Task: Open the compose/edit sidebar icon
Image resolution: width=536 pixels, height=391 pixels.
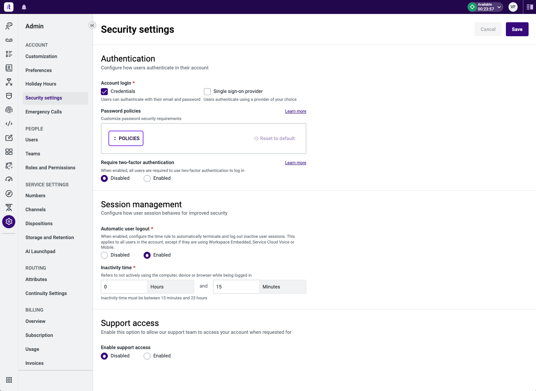Action: click(x=9, y=137)
